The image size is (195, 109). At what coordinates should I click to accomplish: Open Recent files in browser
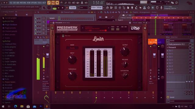click(x=9, y=21)
